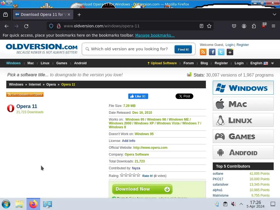Open official website http://www.opera.com link
Viewport: 280px width, 210px height.
[x=150, y=148]
